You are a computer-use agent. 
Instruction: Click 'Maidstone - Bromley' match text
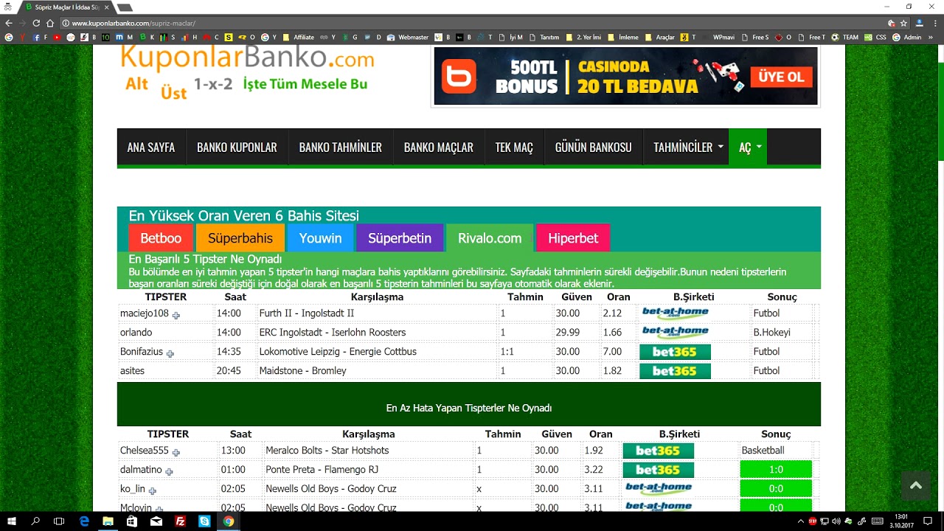(302, 371)
